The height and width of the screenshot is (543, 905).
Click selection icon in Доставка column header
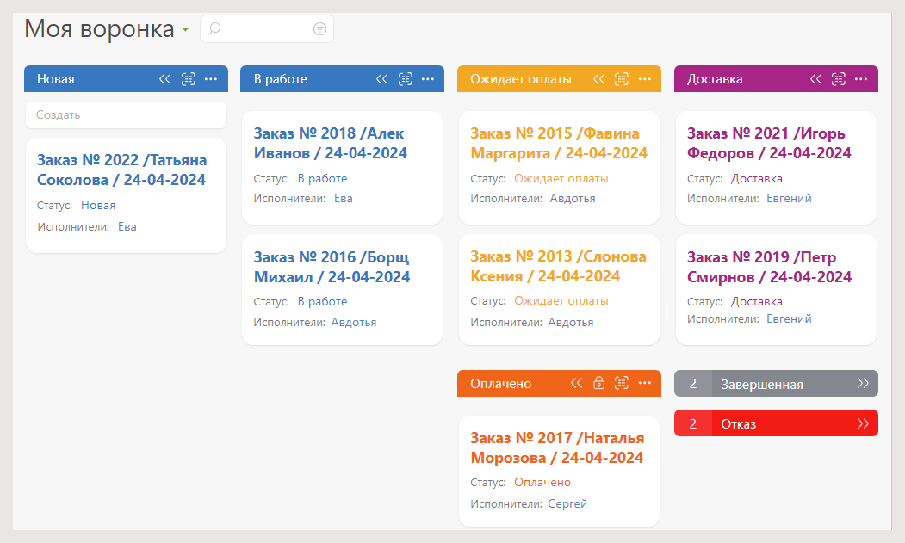coord(839,79)
